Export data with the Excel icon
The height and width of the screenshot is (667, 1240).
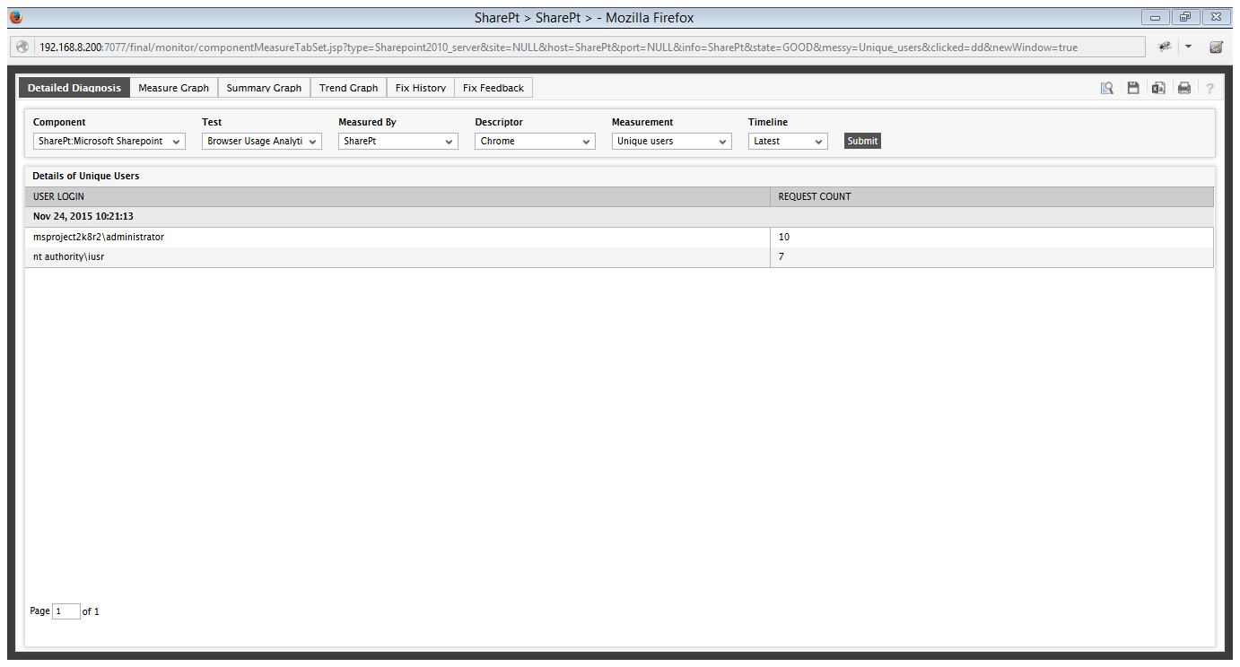click(x=1158, y=88)
